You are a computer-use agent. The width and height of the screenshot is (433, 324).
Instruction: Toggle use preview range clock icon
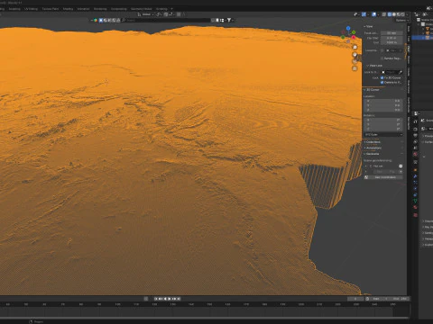(367, 299)
